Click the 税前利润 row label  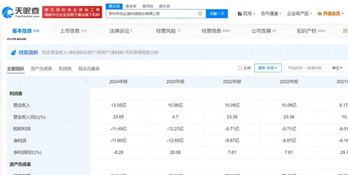[x=22, y=129]
